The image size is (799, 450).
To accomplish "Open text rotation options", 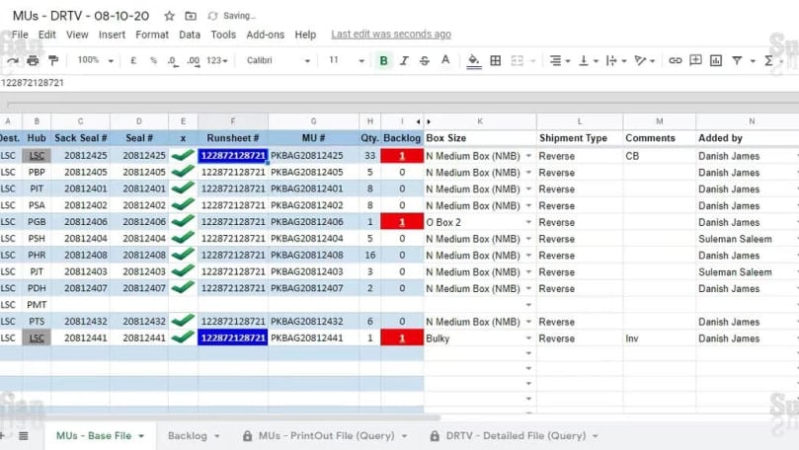I will tap(645, 60).
